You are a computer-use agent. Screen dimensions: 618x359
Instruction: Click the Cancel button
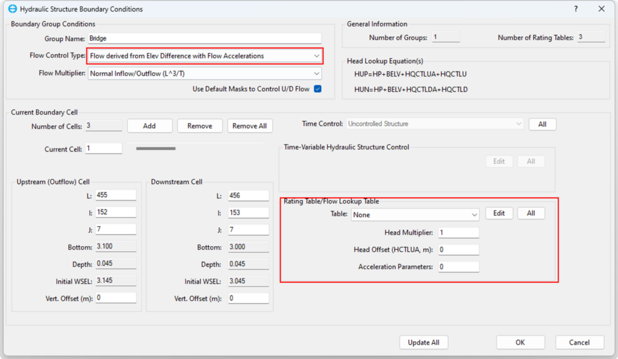579,342
